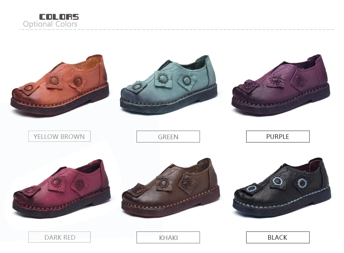Click the Optional Colors subtitle
The height and width of the screenshot is (253, 344).
point(50,24)
